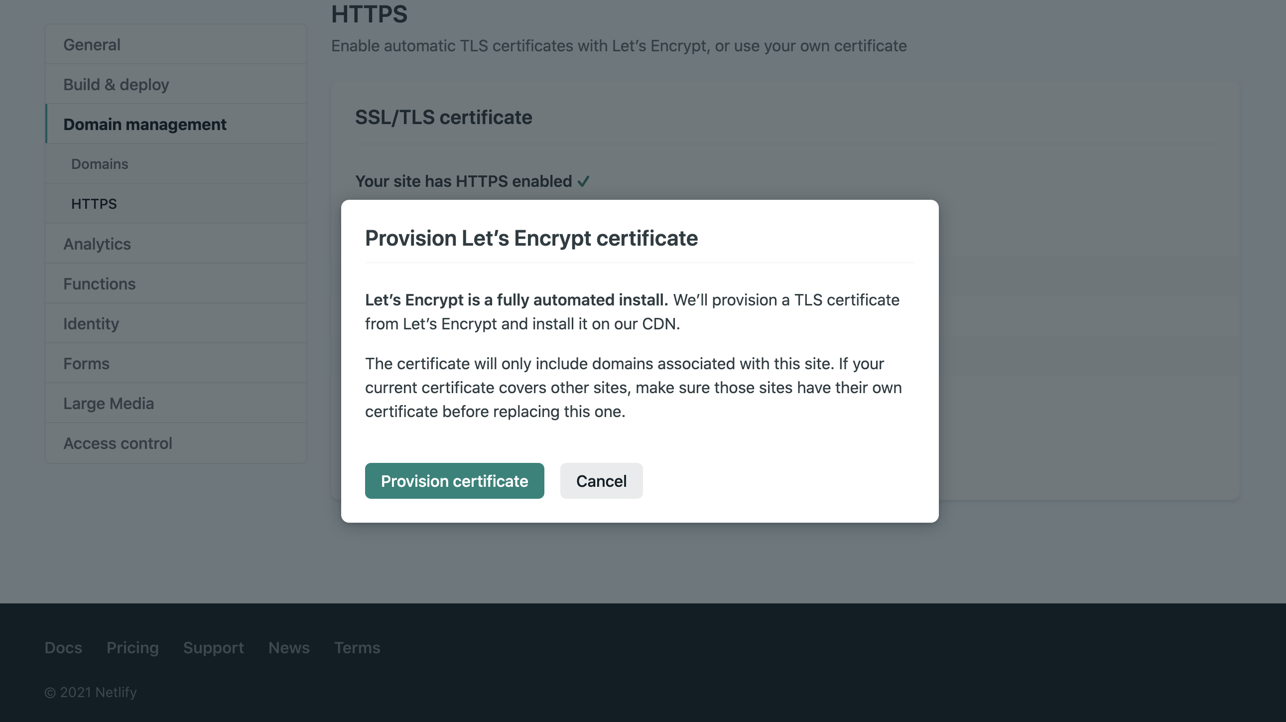Open the Build & deploy section
This screenshot has width=1286, height=722.
(x=116, y=84)
